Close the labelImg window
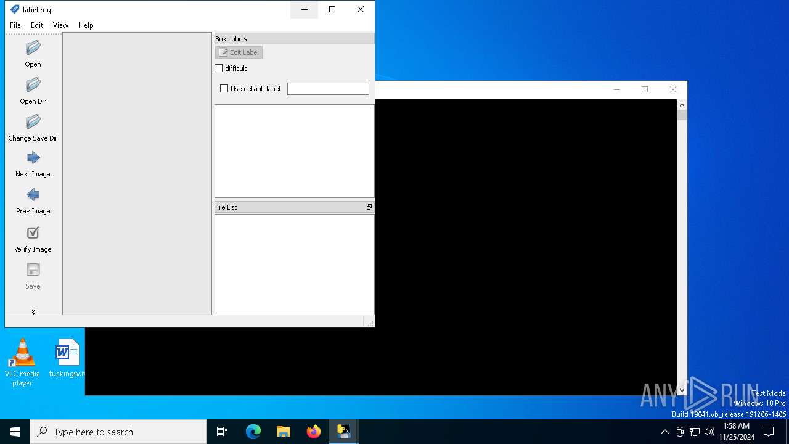789x444 pixels. 361,9
